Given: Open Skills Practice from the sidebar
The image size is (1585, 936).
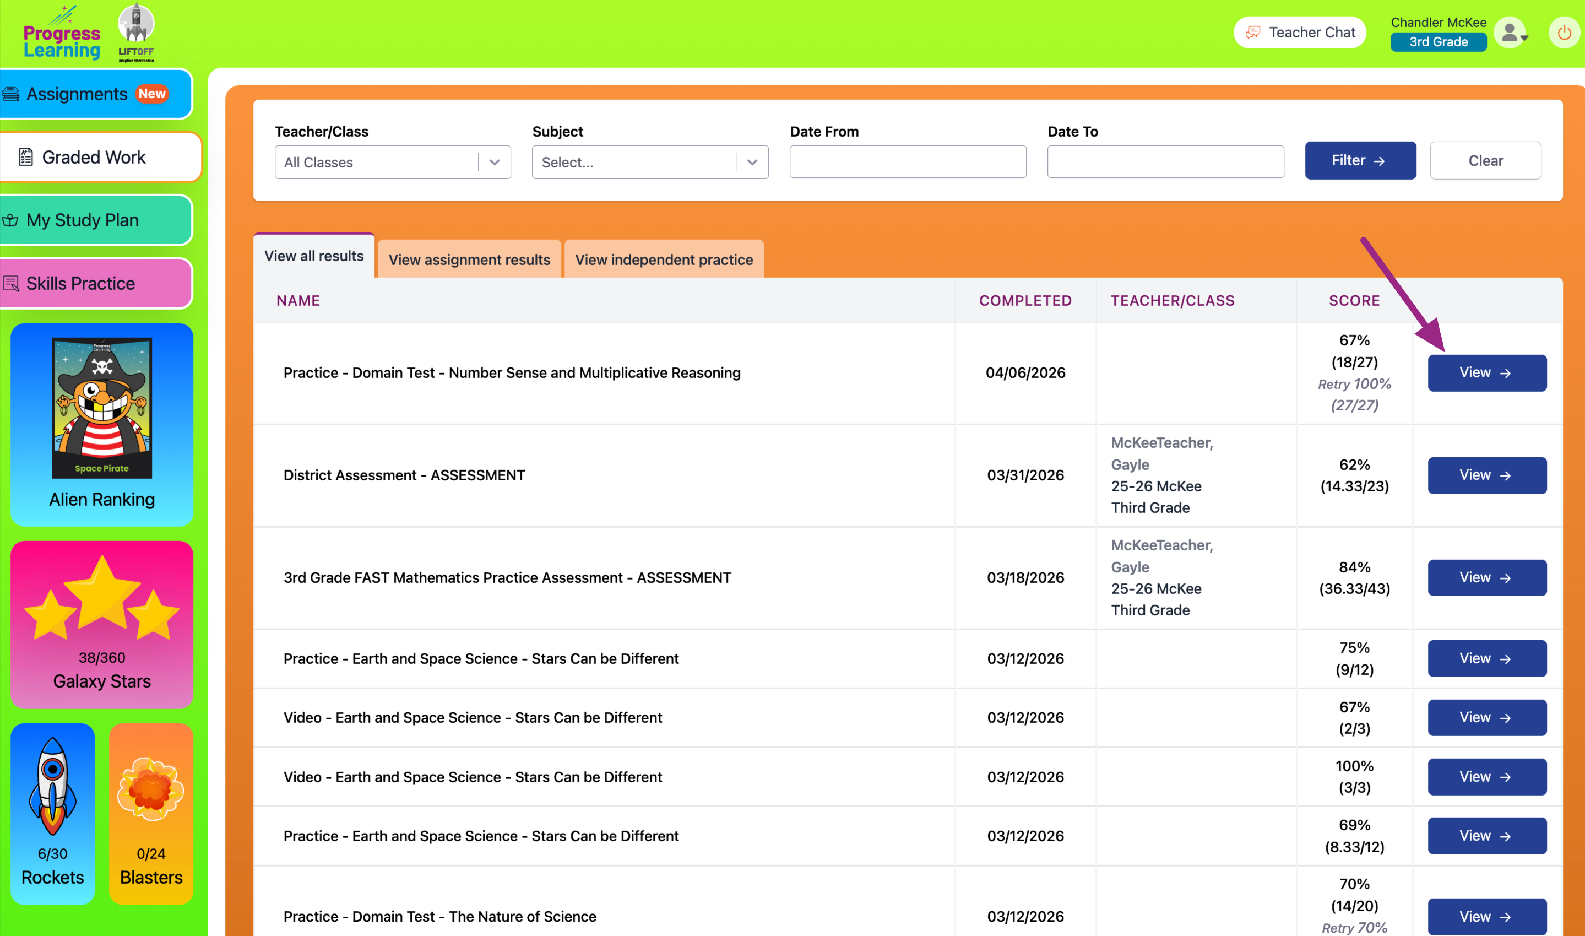Looking at the screenshot, I should coord(95,283).
